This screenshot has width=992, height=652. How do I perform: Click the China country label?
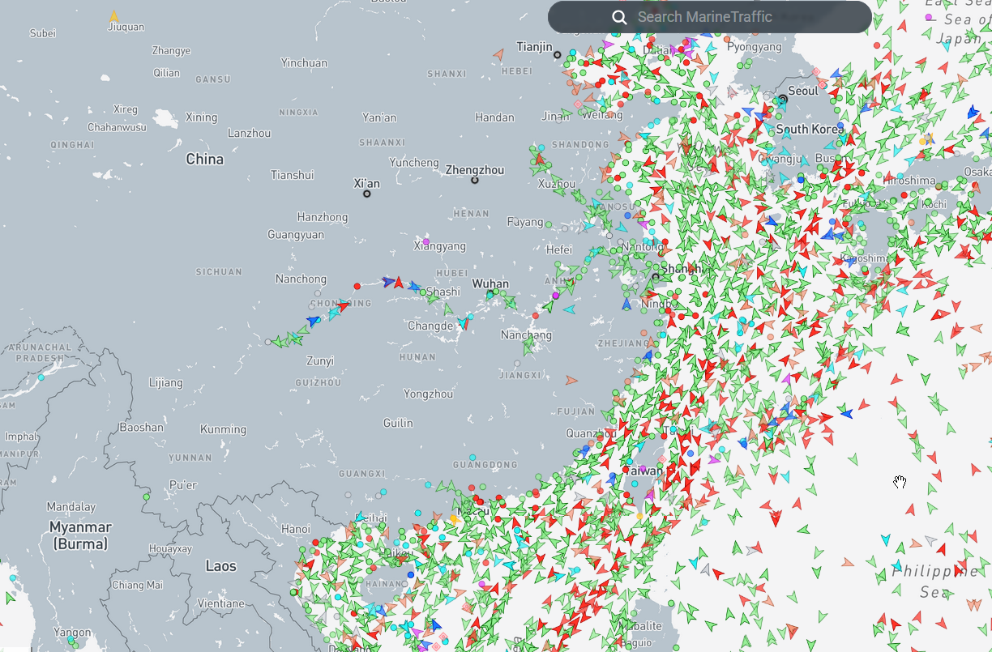pos(204,159)
